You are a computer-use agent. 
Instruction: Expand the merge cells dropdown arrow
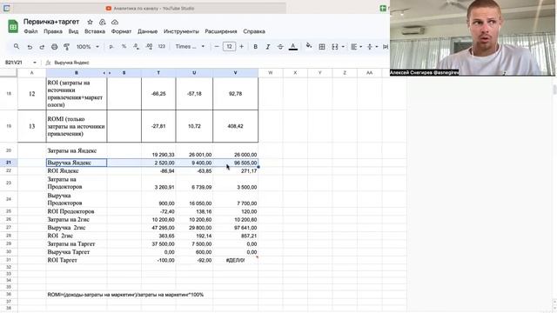tap(343, 46)
